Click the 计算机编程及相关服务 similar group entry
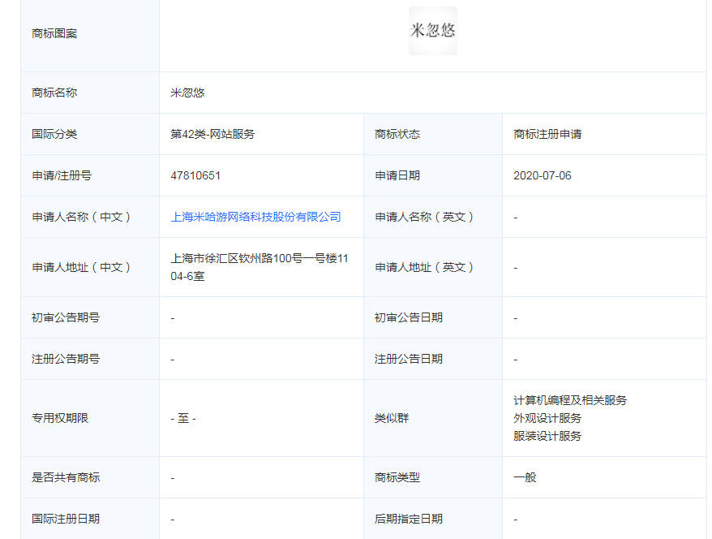The height and width of the screenshot is (539, 712). (569, 400)
